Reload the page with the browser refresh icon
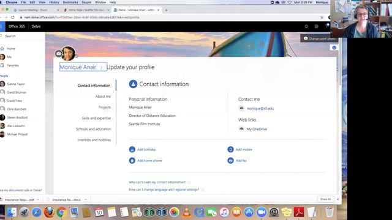 tap(13, 17)
